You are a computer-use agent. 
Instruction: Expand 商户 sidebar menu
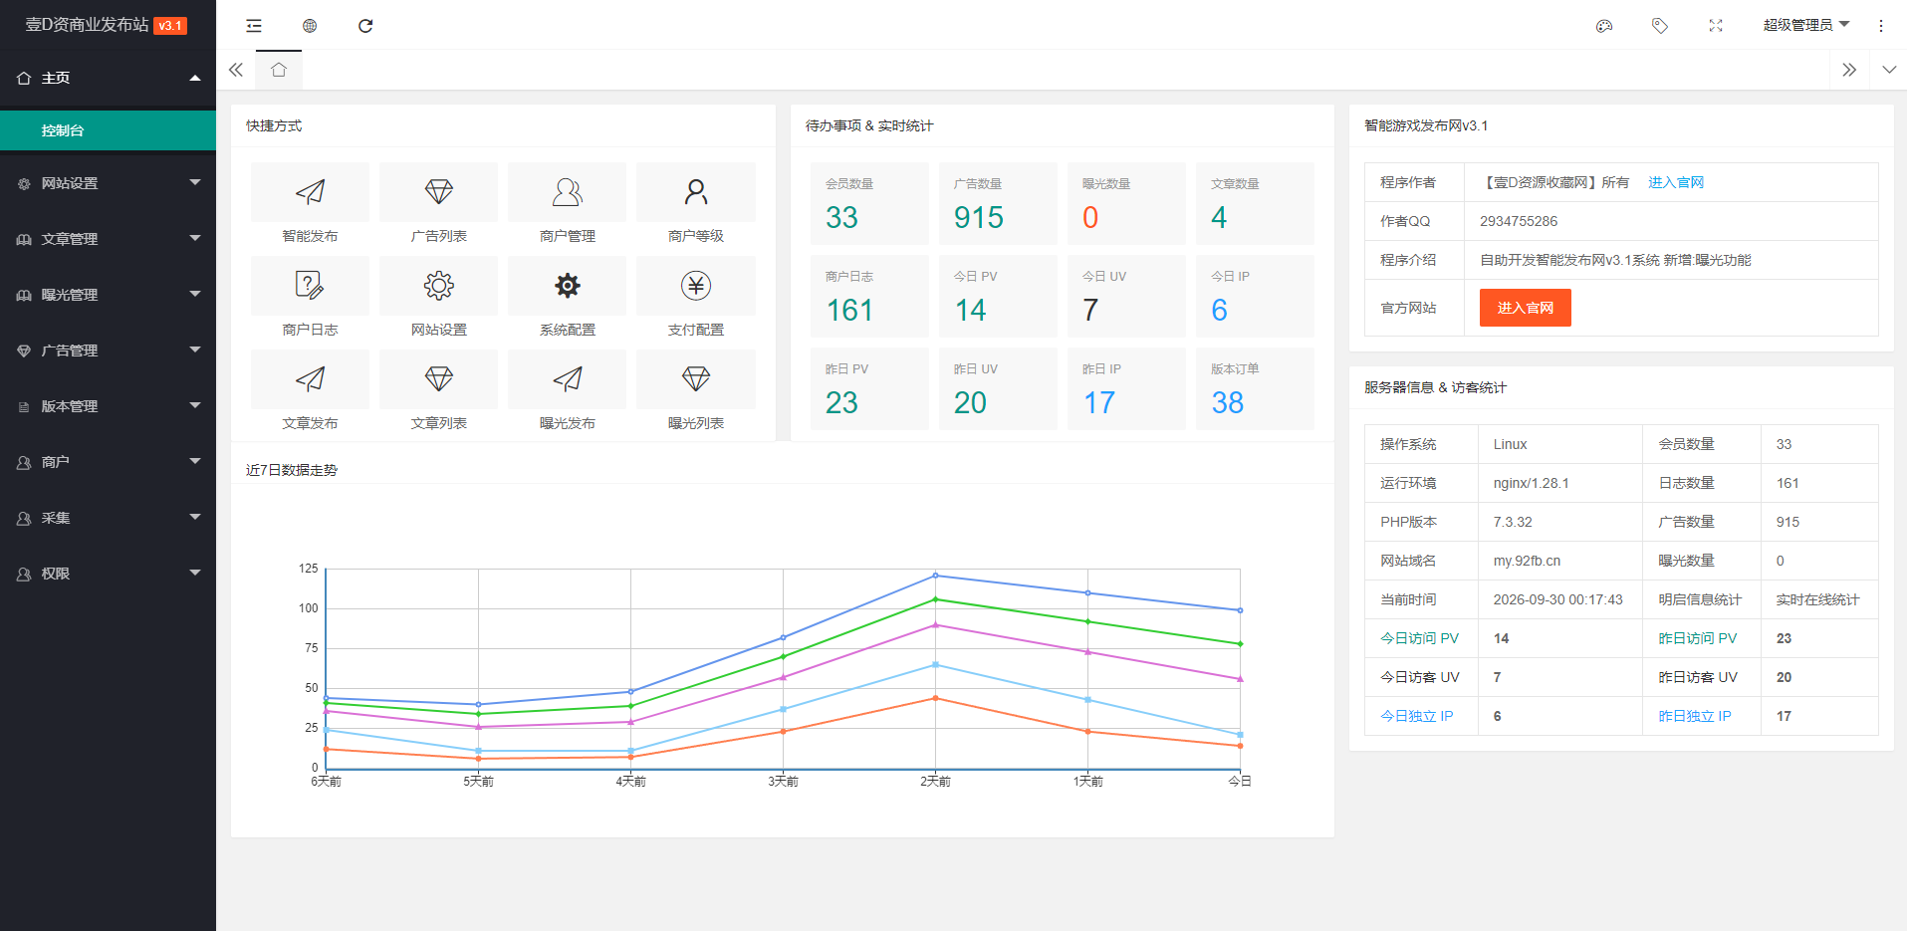coord(108,462)
